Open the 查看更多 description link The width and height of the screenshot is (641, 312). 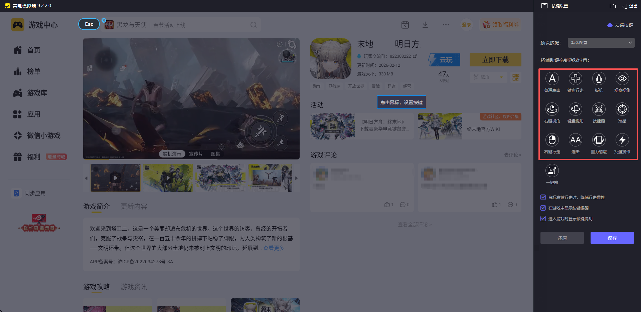[274, 248]
